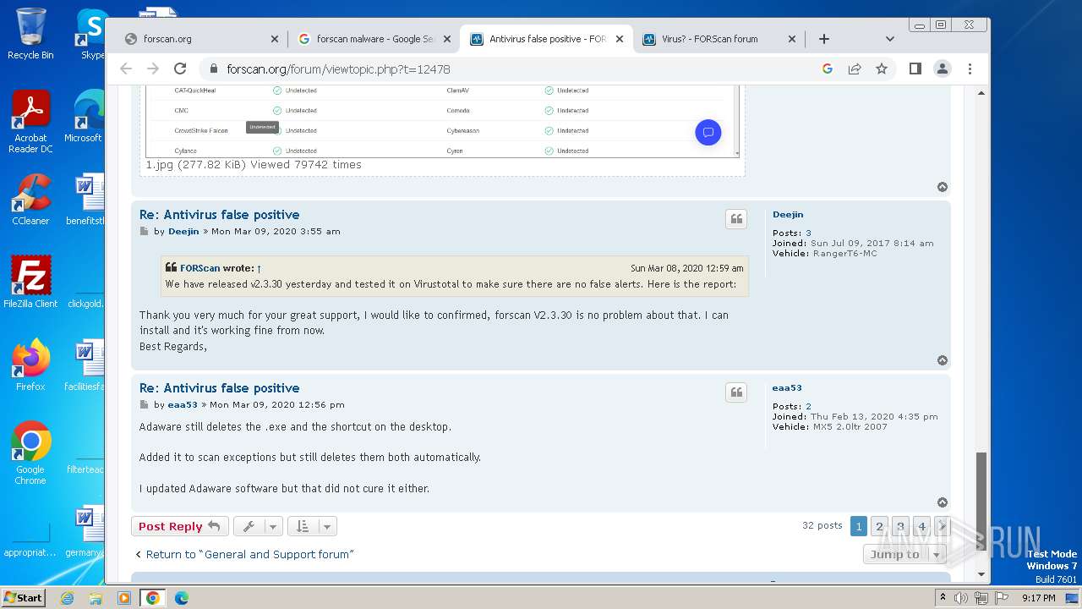Close the Virus? FORScan forum tab
Viewport: 1082px width, 609px height.
[792, 39]
